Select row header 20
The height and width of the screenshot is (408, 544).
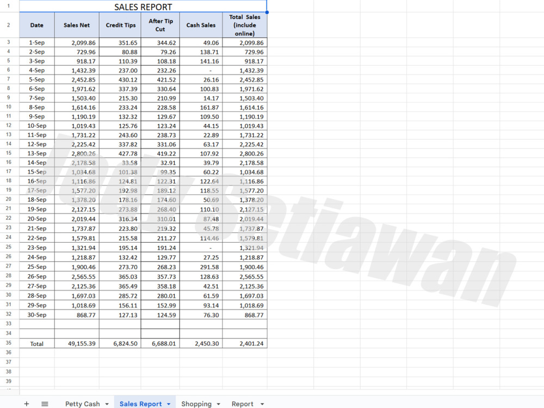point(9,199)
